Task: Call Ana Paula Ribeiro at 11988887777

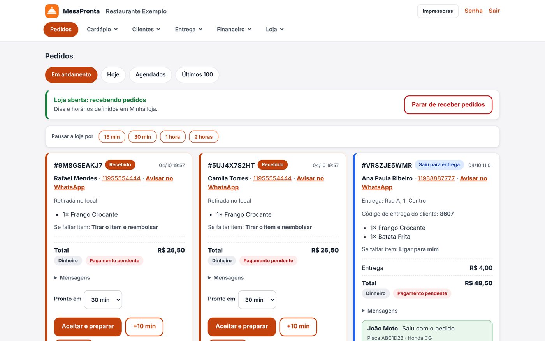Action: pos(436,178)
